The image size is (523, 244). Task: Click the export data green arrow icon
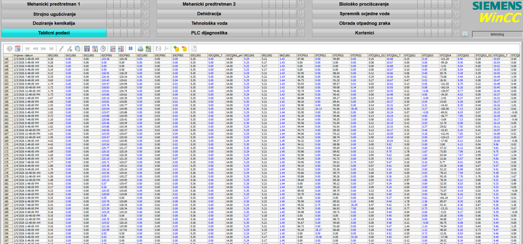click(x=148, y=49)
